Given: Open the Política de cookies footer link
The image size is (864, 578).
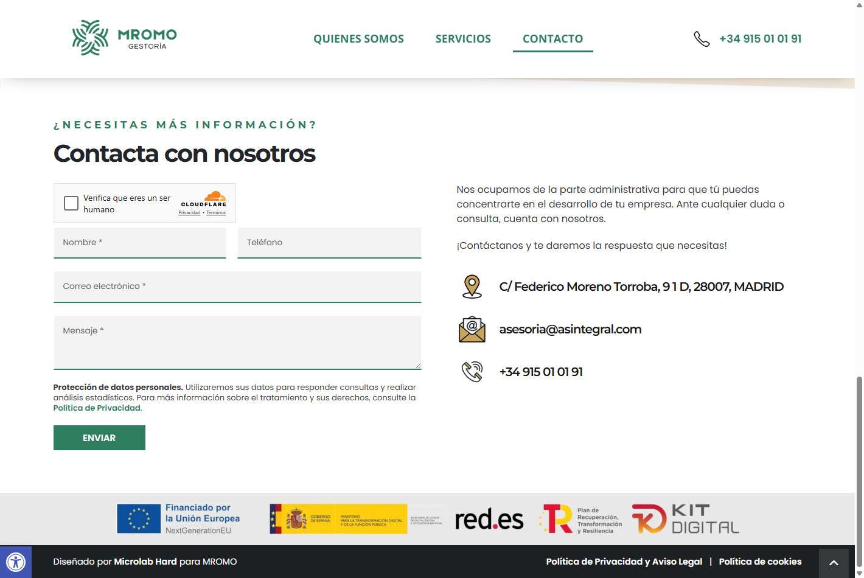Looking at the screenshot, I should tap(760, 562).
